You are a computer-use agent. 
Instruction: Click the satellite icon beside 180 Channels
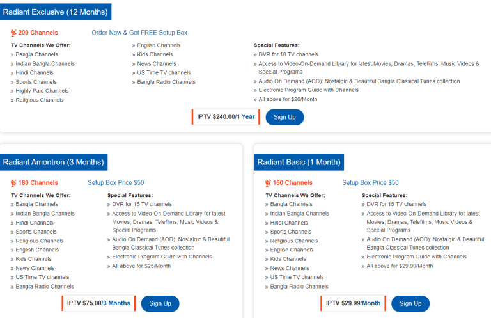[13, 182]
